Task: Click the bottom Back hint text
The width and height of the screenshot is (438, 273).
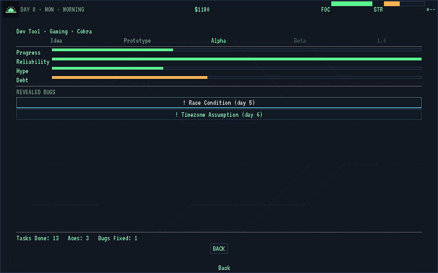Action: [x=224, y=268]
